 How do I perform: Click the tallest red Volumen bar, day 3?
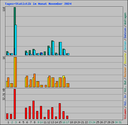click(x=15, y=104)
